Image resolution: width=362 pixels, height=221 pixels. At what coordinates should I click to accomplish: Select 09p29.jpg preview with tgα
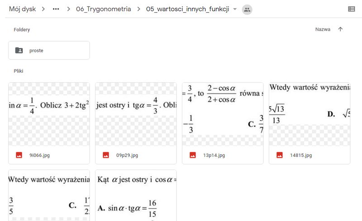136,114
